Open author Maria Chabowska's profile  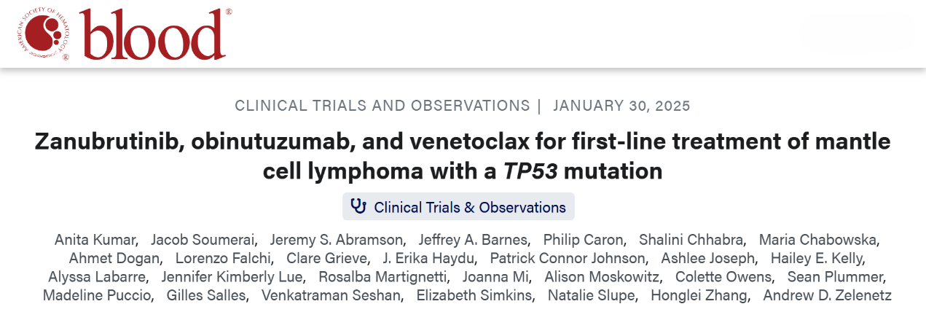pyautogui.click(x=820, y=240)
